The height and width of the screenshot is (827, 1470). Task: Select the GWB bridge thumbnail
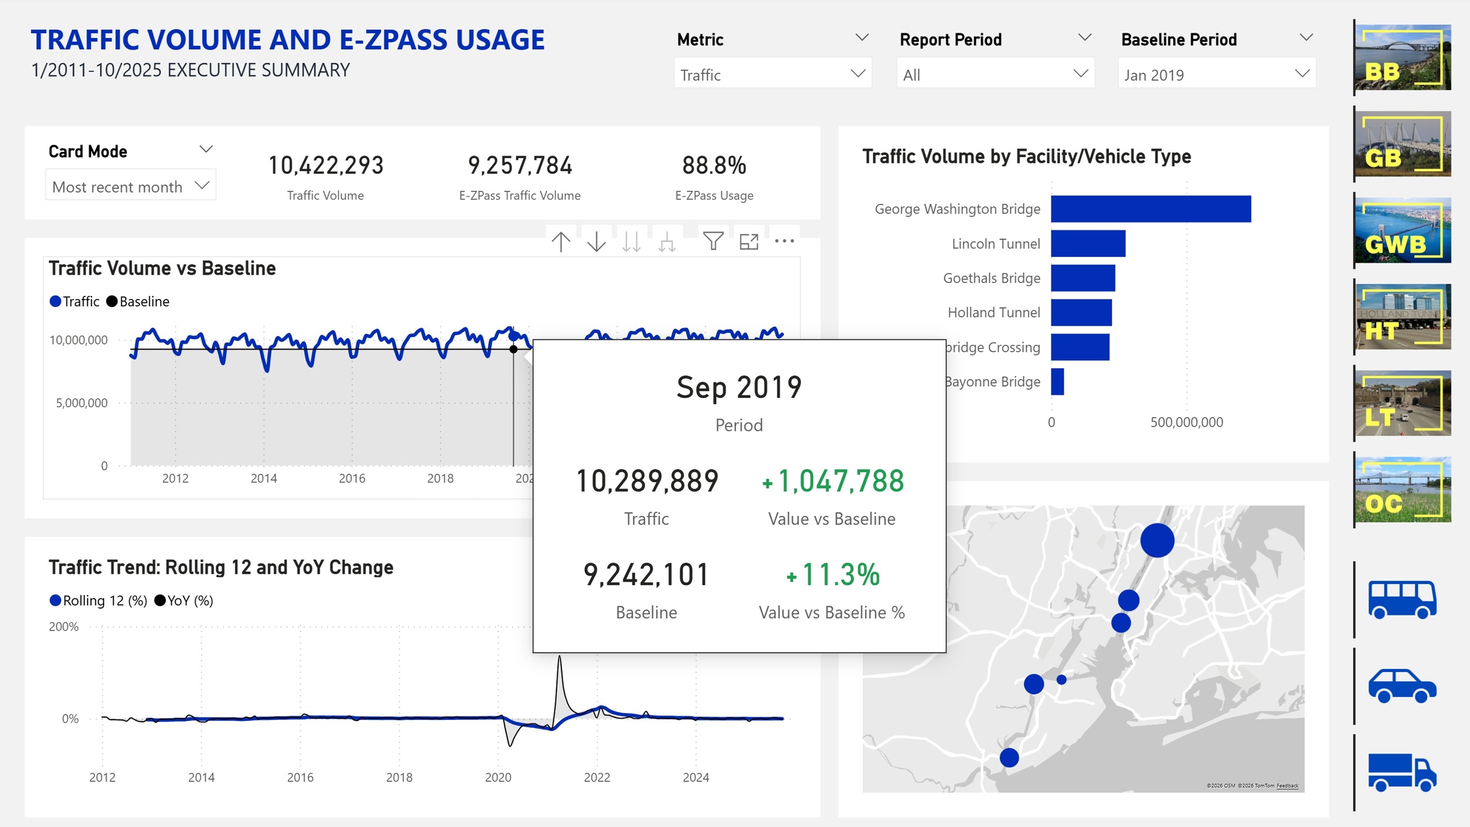click(x=1403, y=231)
